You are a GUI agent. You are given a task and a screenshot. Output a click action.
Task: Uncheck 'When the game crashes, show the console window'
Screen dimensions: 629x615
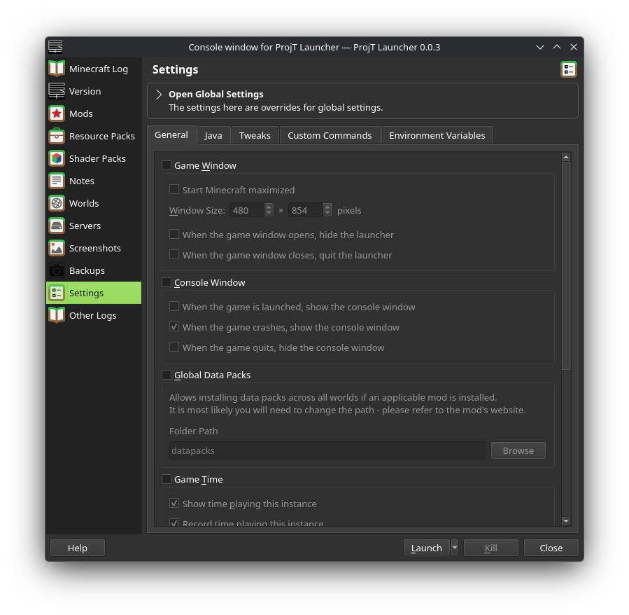pos(174,326)
